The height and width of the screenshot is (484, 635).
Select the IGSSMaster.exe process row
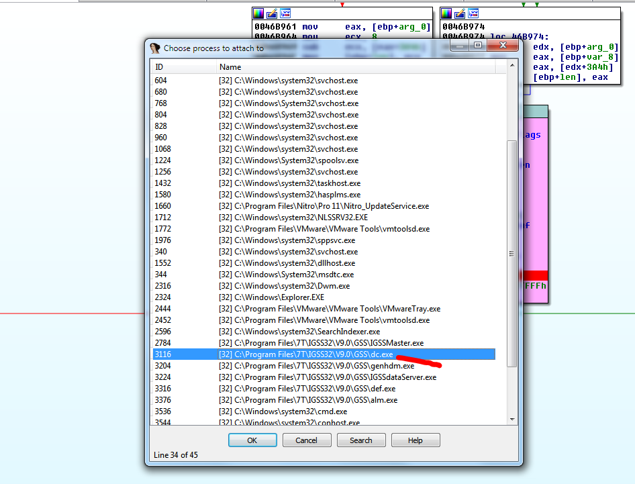coord(321,343)
